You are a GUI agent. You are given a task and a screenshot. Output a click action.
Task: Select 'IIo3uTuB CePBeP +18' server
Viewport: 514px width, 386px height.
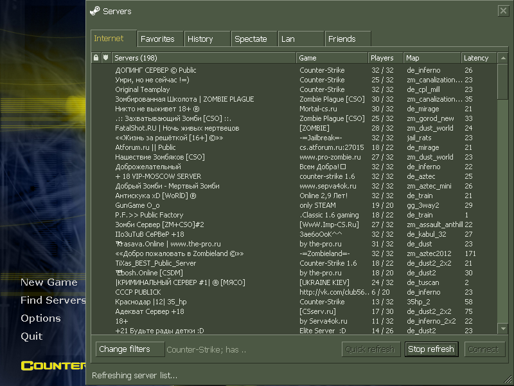point(294,234)
